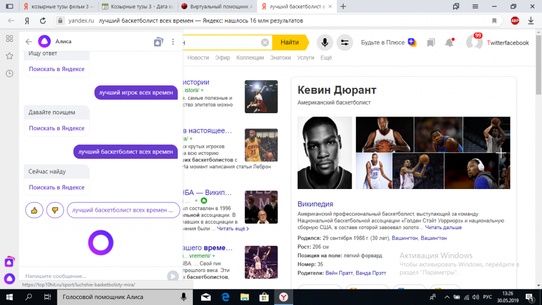Open the Yandex collections bookmark icon

pyautogui.click(x=431, y=43)
